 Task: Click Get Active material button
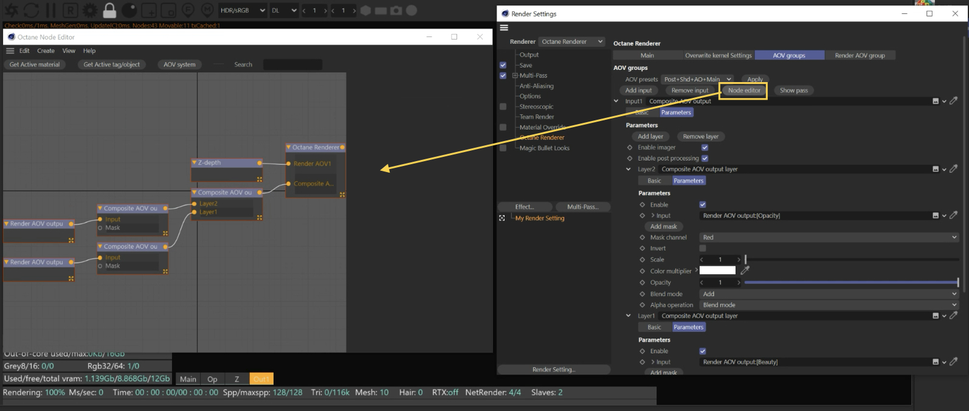point(35,64)
